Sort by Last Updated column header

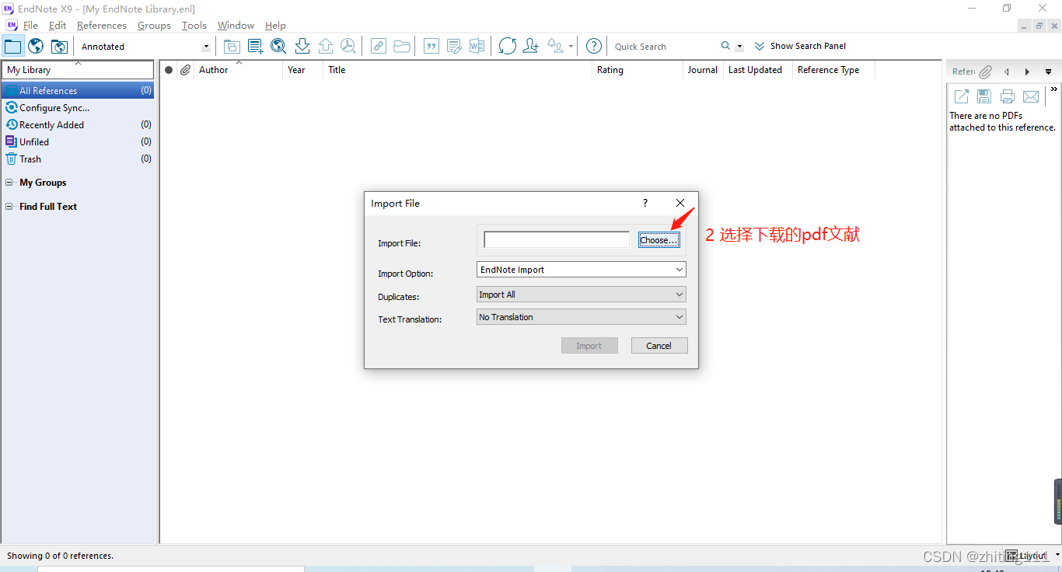(x=758, y=70)
